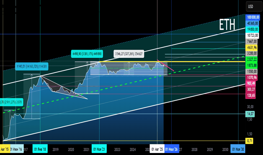Select the 40 365,00 price label

[253, 23]
